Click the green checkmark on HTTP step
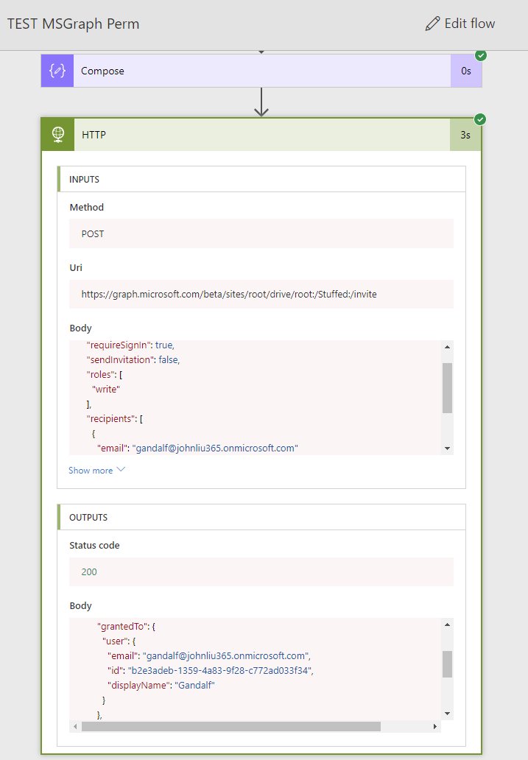 coord(481,119)
